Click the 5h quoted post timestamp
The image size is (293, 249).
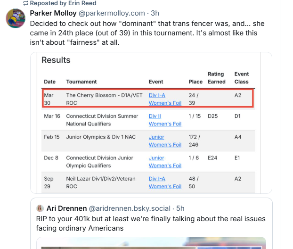point(180,208)
